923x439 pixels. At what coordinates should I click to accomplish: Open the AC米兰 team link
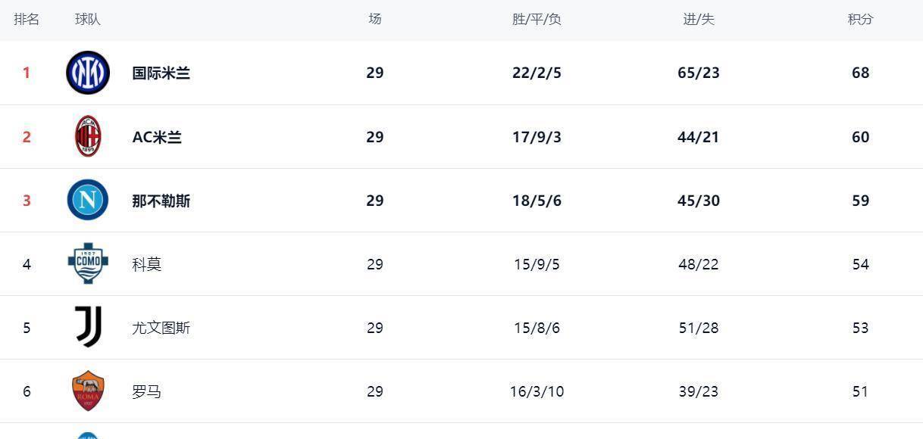[x=157, y=137]
